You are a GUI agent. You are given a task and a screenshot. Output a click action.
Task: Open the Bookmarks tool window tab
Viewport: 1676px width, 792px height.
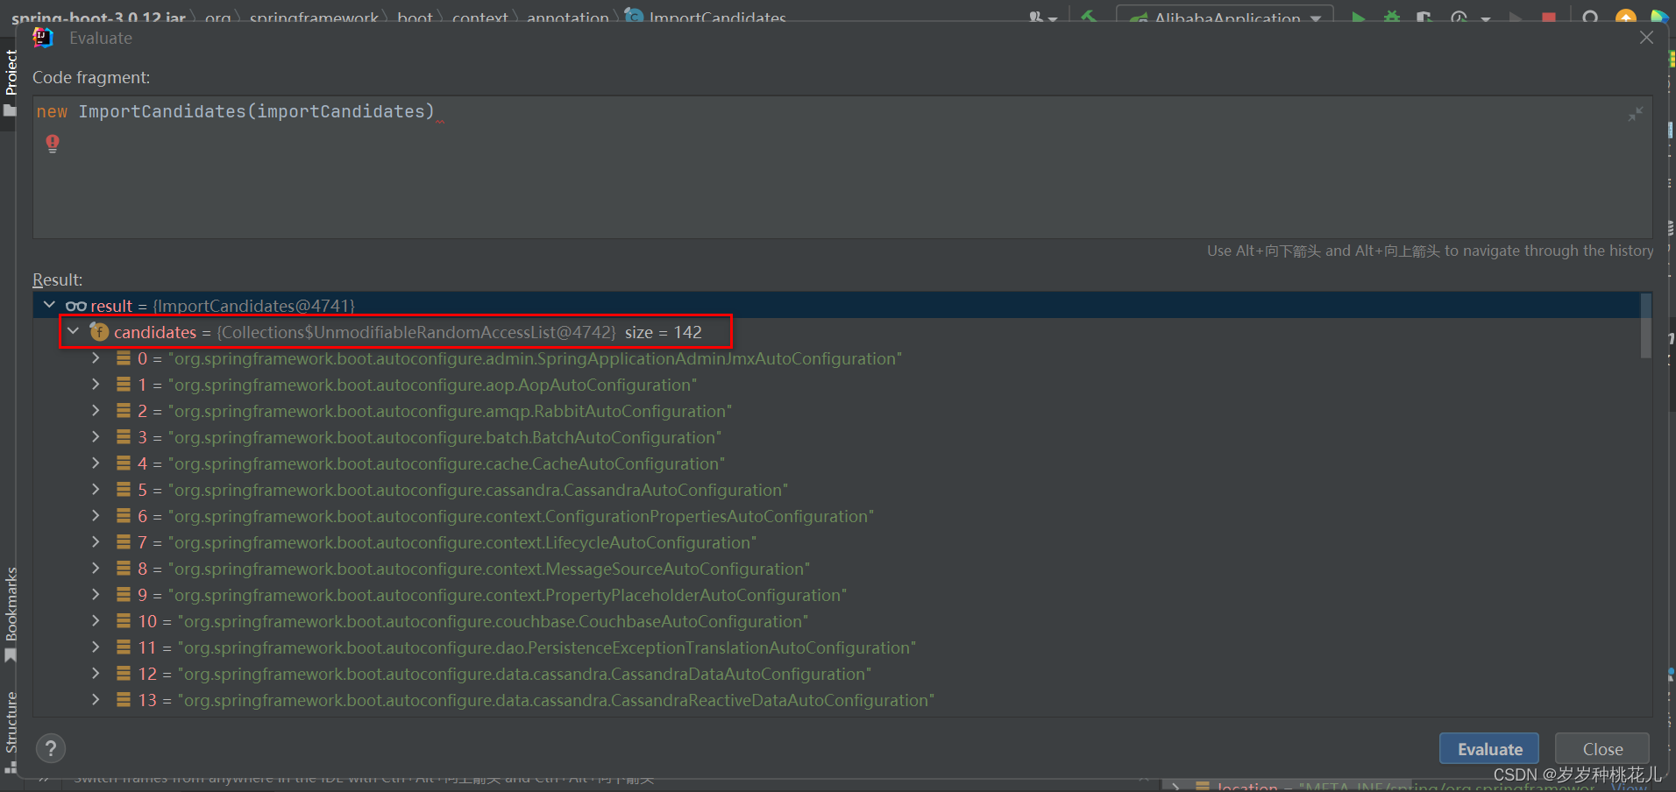11,613
